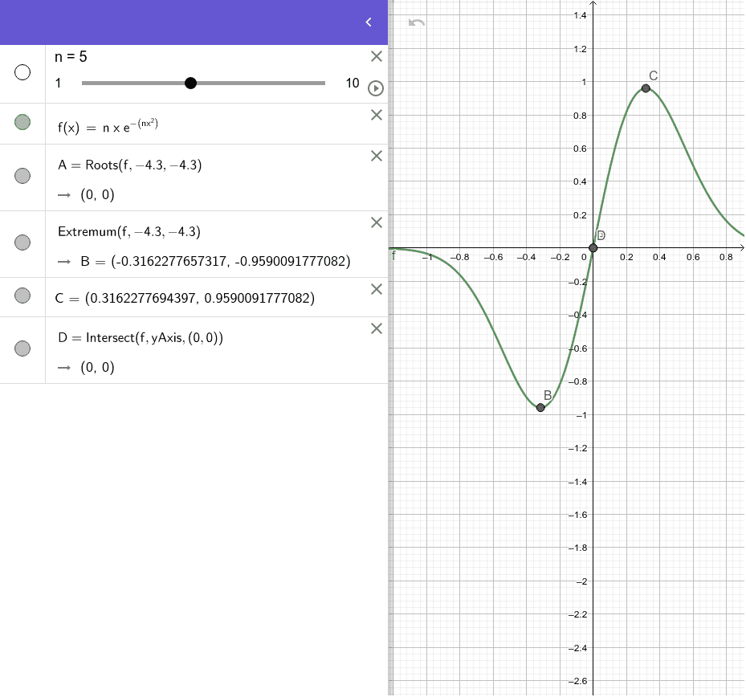Delete the slider n row with its X icon
The image size is (746, 697).
coord(375,56)
